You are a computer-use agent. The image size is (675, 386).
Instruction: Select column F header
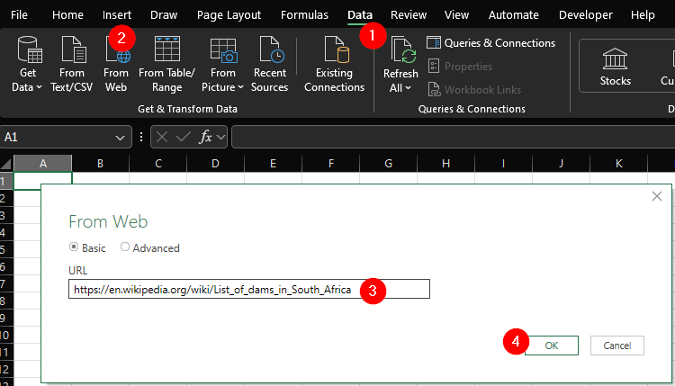(330, 164)
